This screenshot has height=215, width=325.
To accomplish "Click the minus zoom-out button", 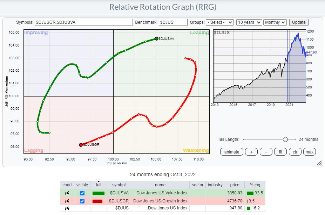I will [266, 152].
